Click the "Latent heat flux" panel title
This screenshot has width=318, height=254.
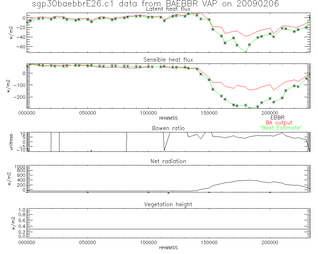[x=168, y=9]
